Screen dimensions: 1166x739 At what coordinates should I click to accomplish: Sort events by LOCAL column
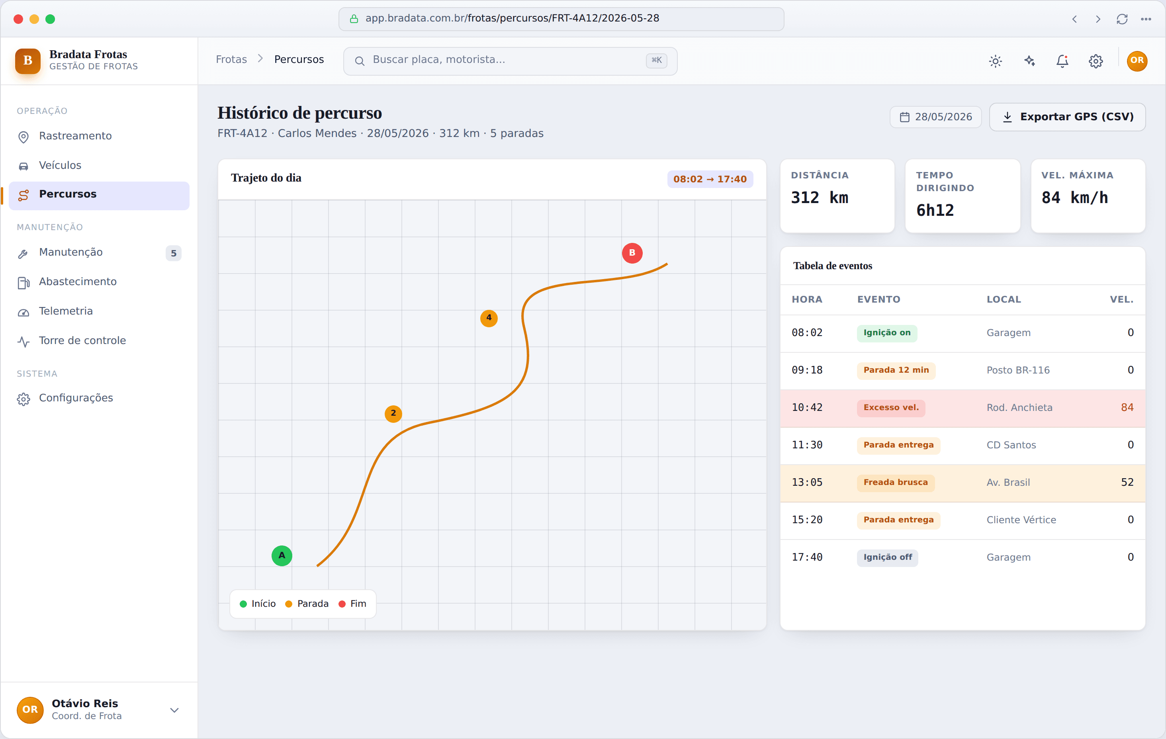point(1003,300)
